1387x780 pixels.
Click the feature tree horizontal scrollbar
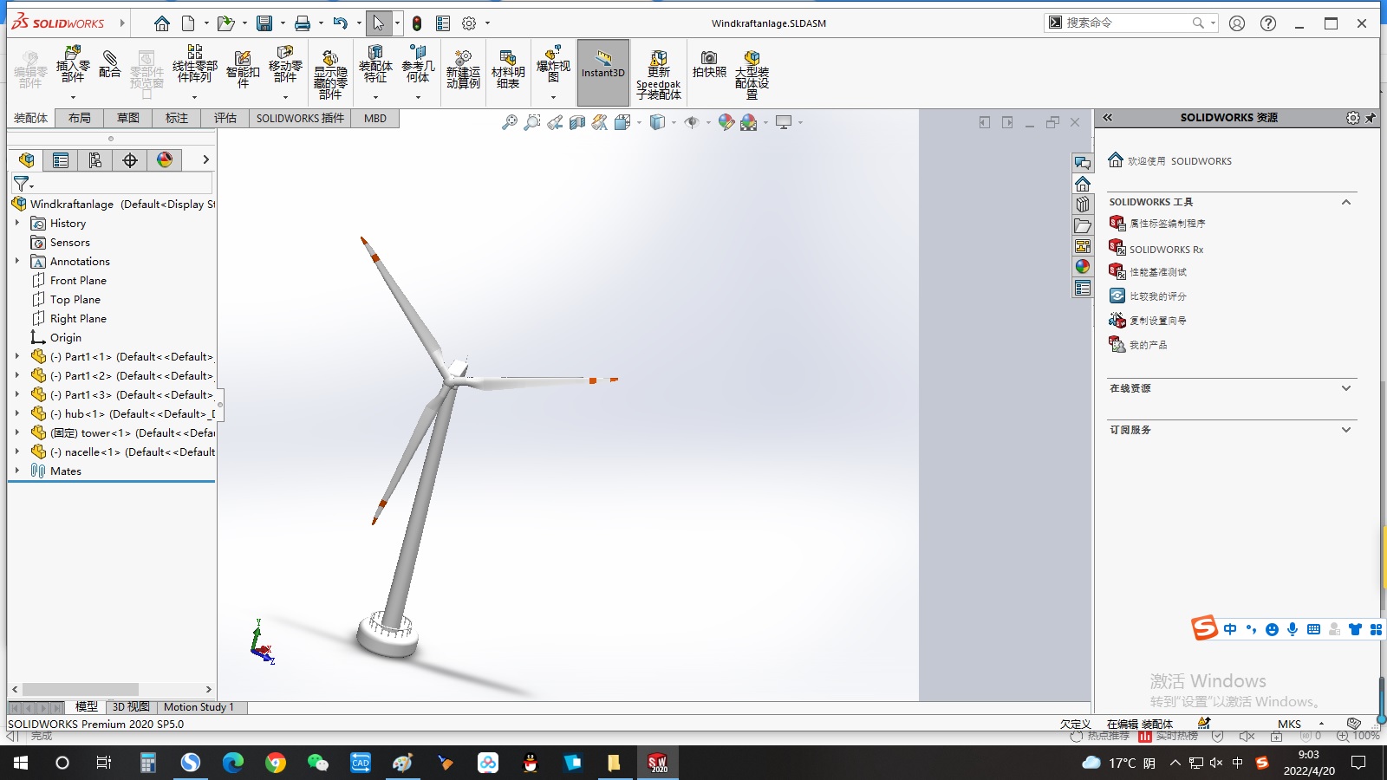coord(81,689)
